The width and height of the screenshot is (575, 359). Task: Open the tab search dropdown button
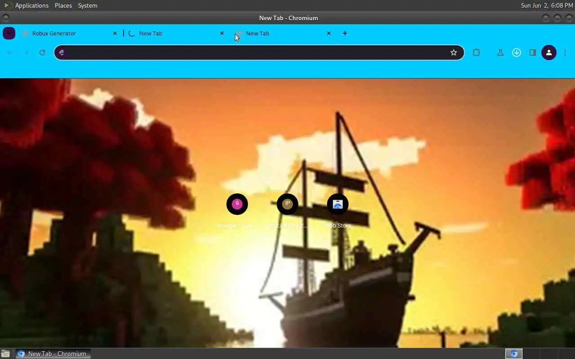point(9,33)
